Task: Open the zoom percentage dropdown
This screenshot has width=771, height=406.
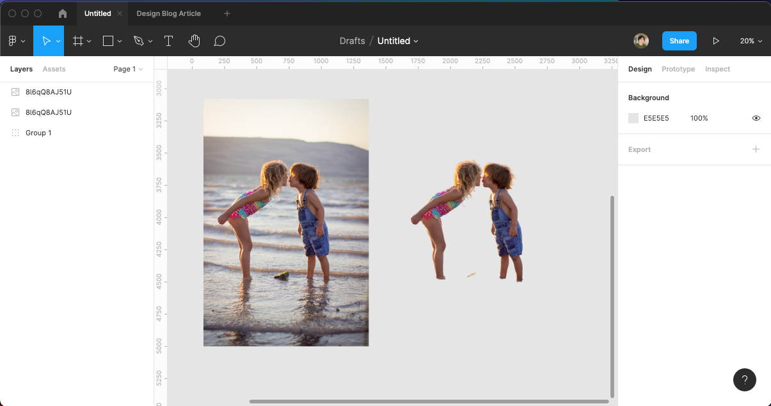Action: [x=751, y=40]
